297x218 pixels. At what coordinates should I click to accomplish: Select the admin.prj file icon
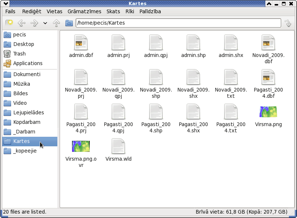click(118, 42)
